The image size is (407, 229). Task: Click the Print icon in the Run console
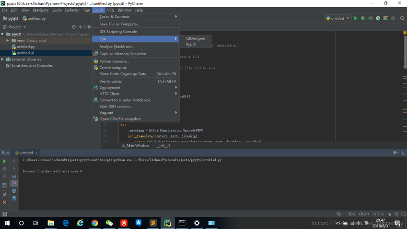[x=14, y=191]
